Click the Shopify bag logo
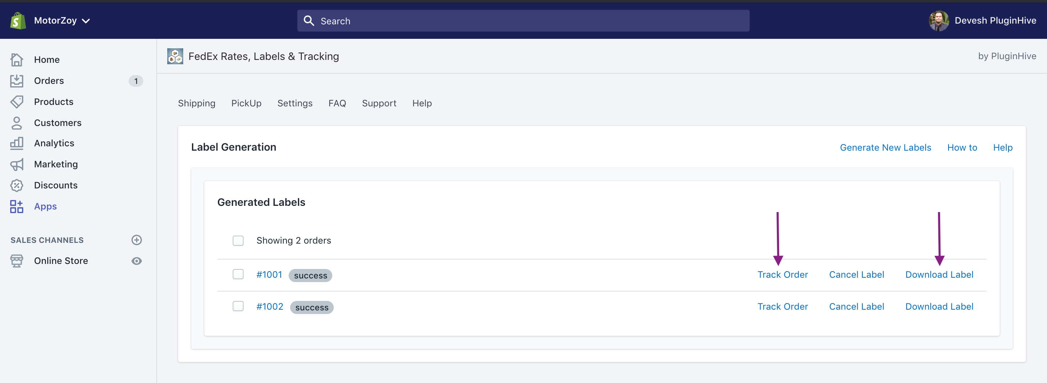 (x=18, y=21)
